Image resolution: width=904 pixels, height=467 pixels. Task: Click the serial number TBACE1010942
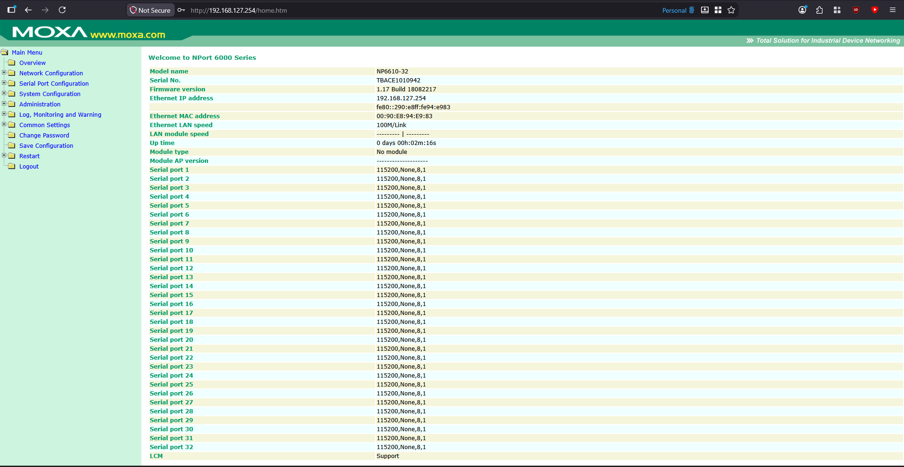pos(398,81)
